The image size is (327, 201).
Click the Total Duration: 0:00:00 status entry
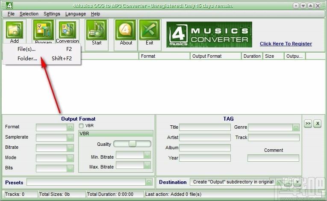[115, 194]
